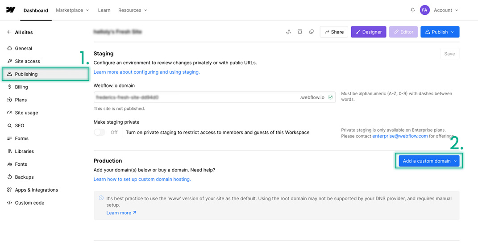
Task: Open Learn how to set up custom domain hosting
Action: click(142, 179)
